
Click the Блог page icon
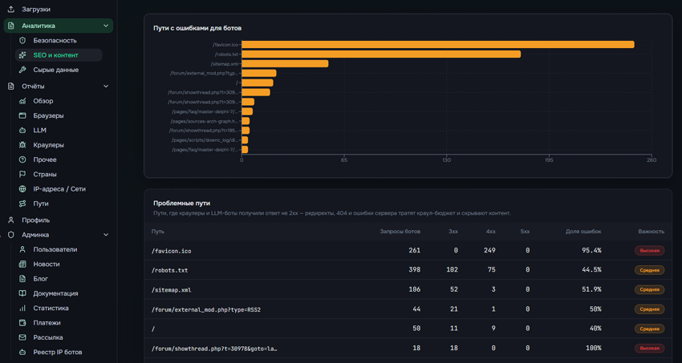click(x=22, y=279)
